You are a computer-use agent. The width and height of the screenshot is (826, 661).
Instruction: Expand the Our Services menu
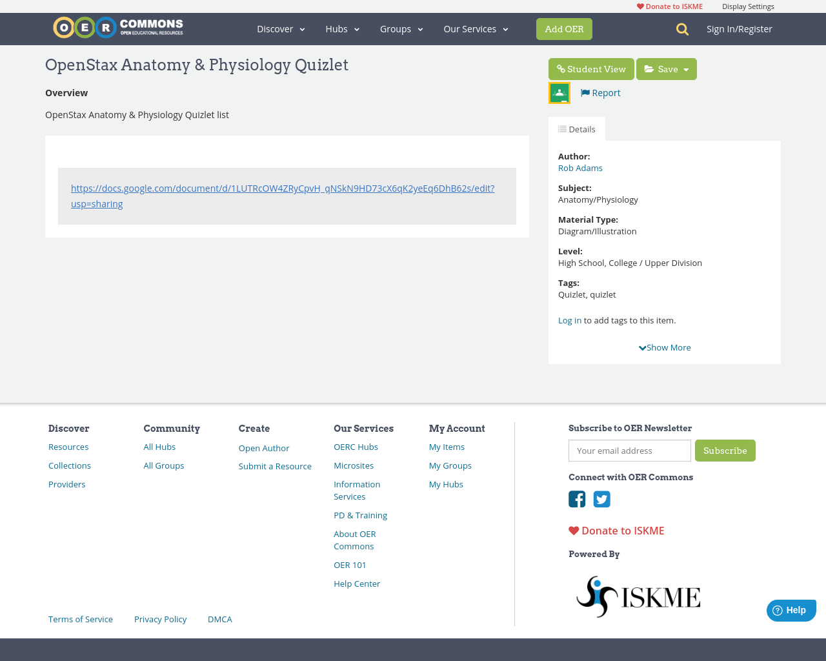[476, 29]
